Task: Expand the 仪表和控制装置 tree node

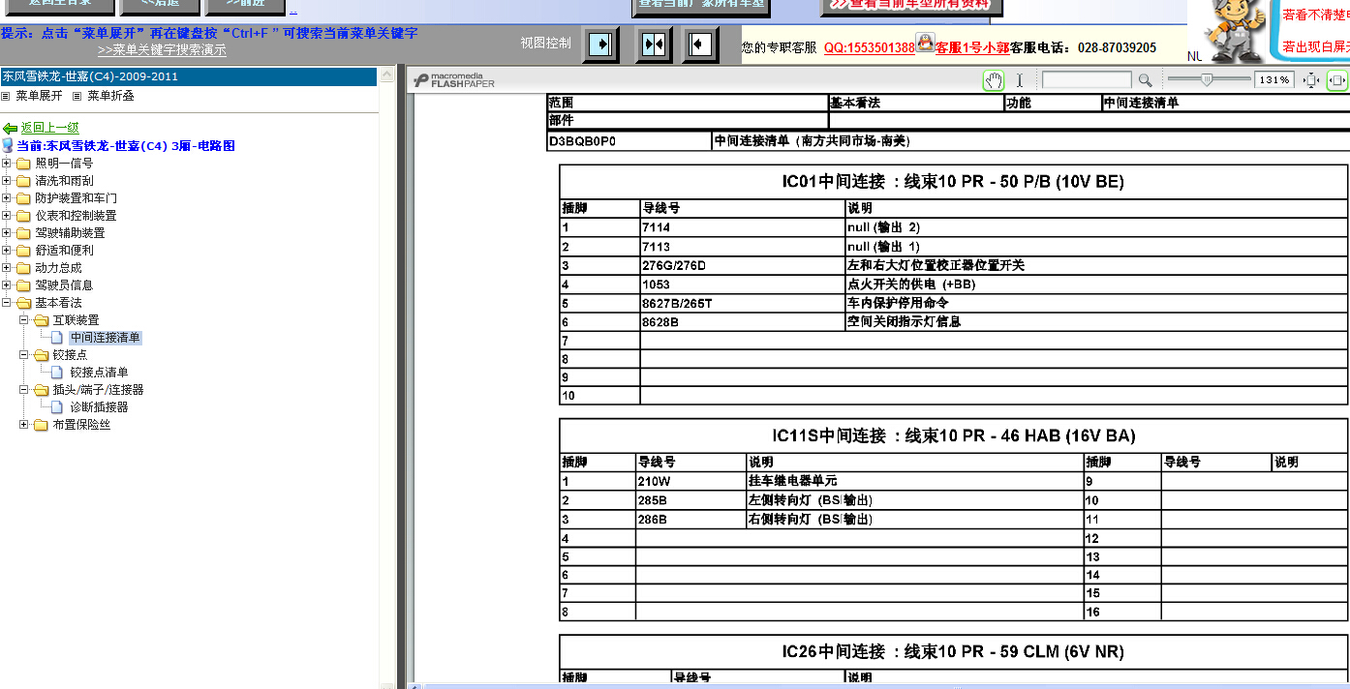Action: pyautogui.click(x=7, y=216)
